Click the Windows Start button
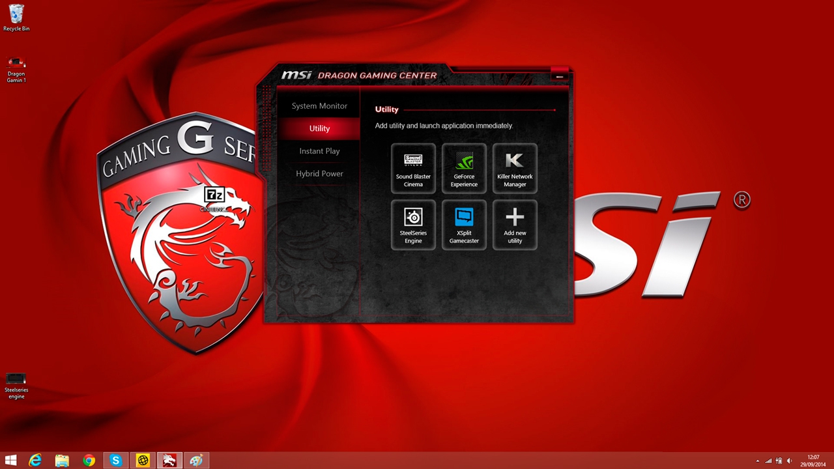 point(10,461)
